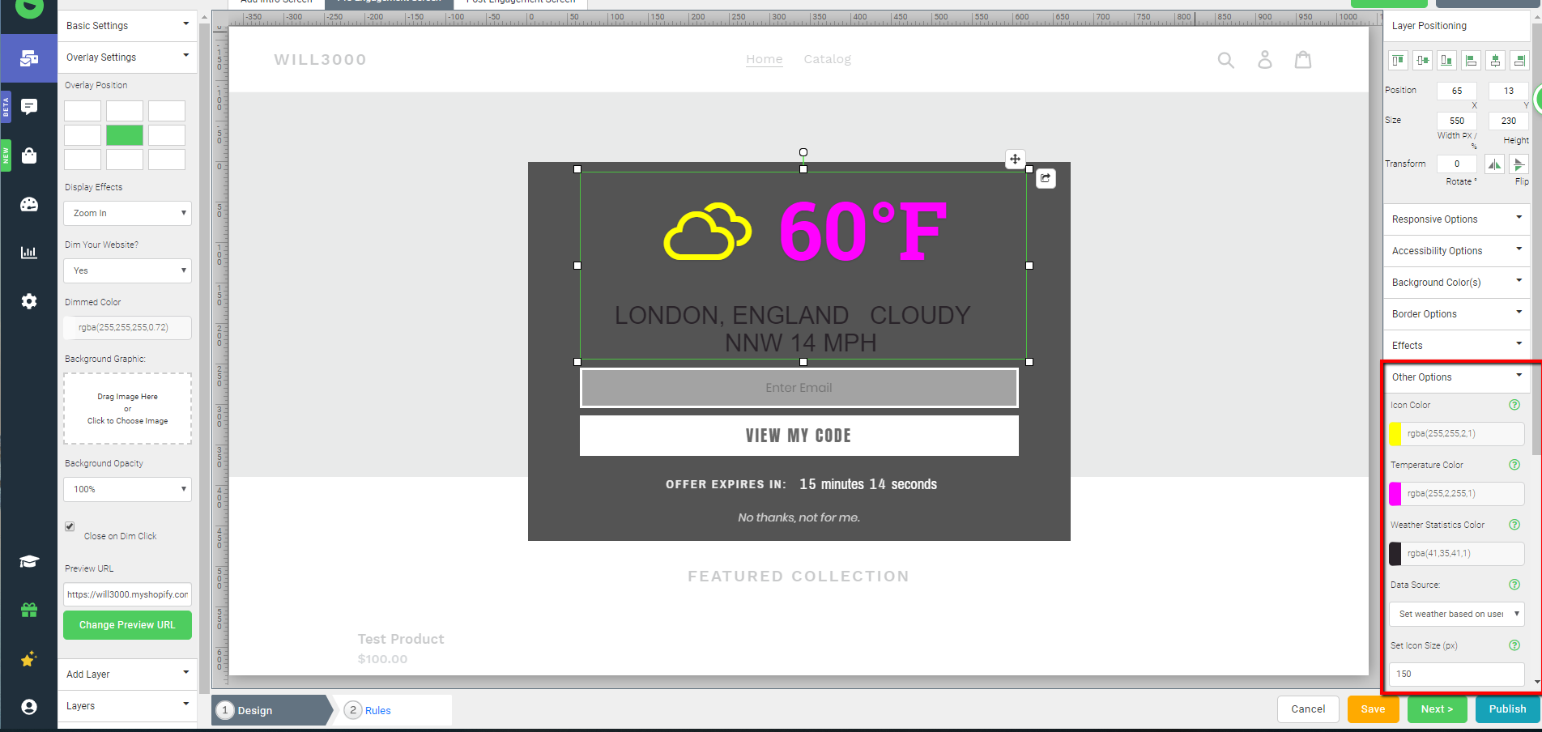
Task: Click the magenta Temperature Color swatch
Action: point(1395,493)
